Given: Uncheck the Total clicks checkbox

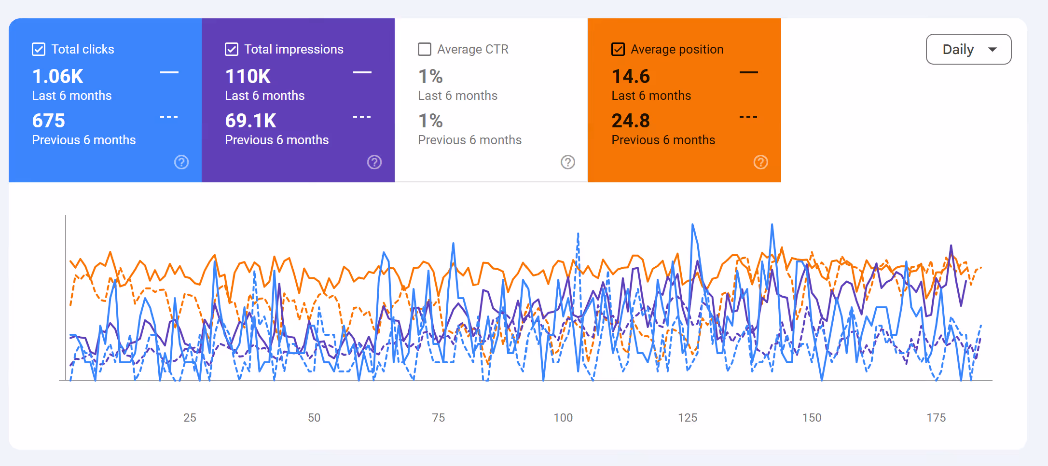Looking at the screenshot, I should pos(39,49).
